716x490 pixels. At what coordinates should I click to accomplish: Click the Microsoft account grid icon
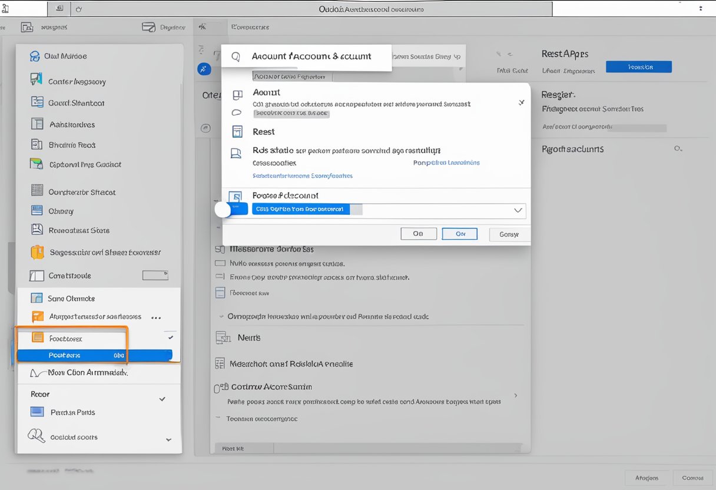point(220,364)
